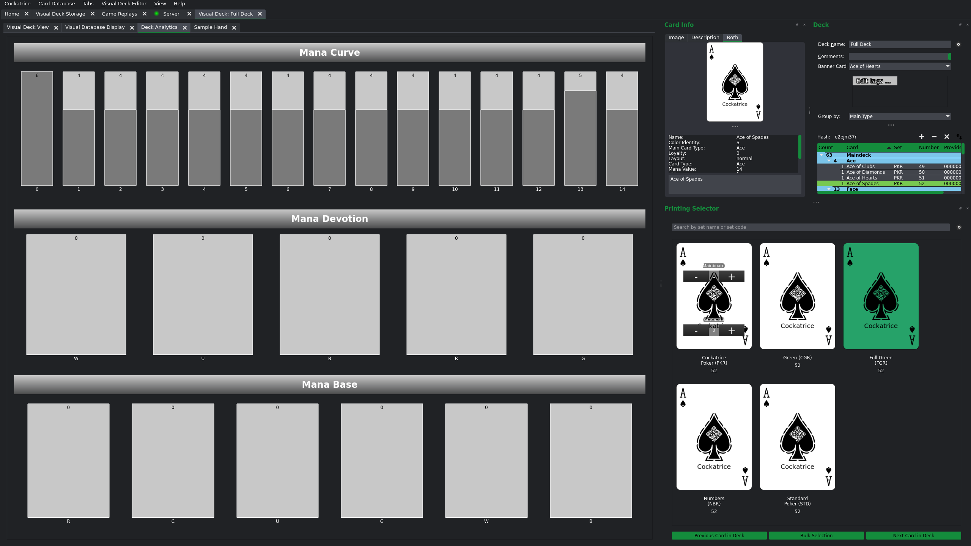Click the circle icon next to Deck name

[x=958, y=44]
